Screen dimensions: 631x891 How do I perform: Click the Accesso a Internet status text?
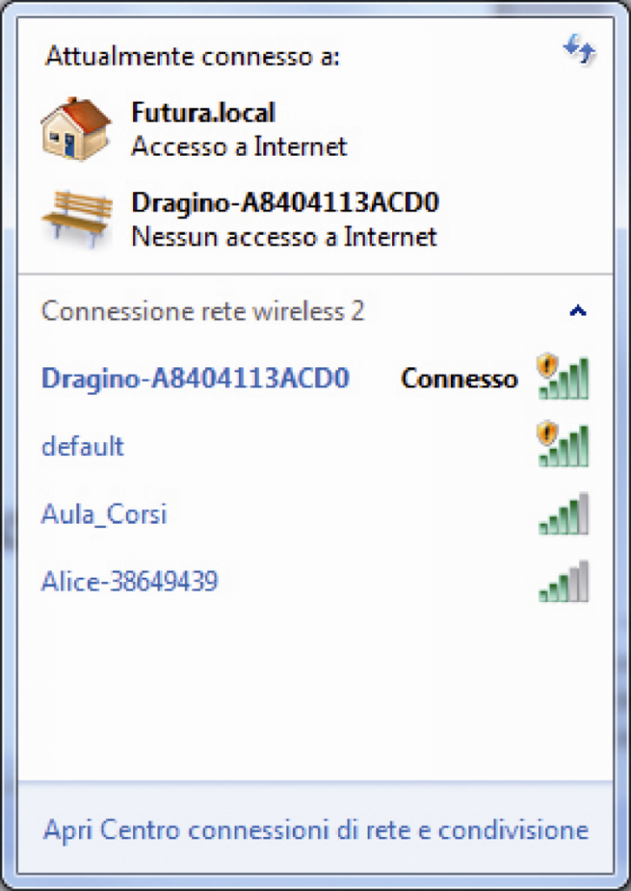(x=239, y=146)
